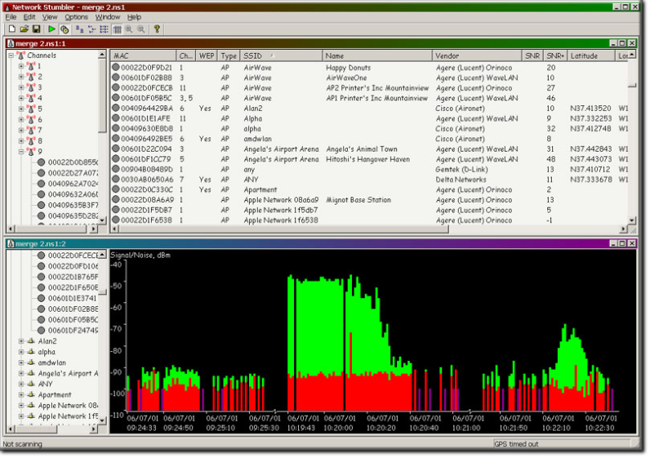This screenshot has height=458, width=650.
Task: Click the antenna icon for channel 9
Action: [31, 152]
